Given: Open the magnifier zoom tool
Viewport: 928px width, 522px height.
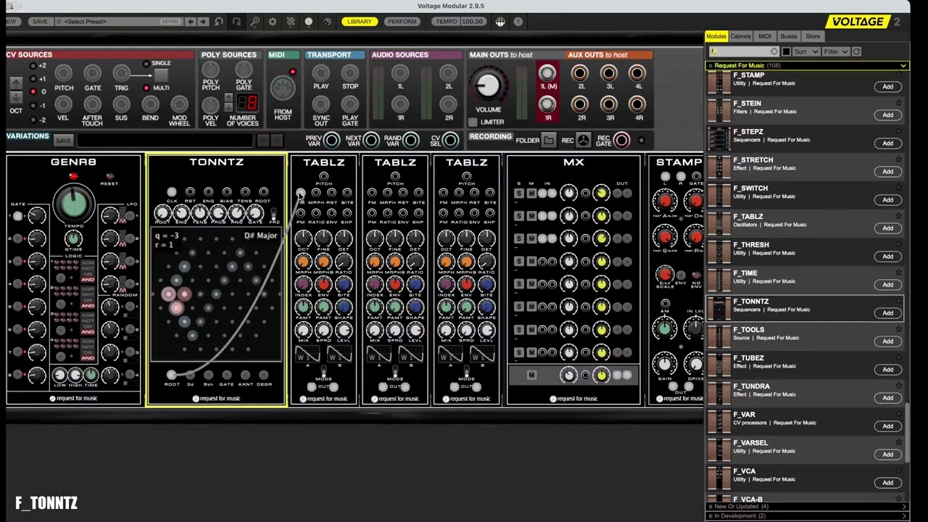Looking at the screenshot, I should point(254,22).
